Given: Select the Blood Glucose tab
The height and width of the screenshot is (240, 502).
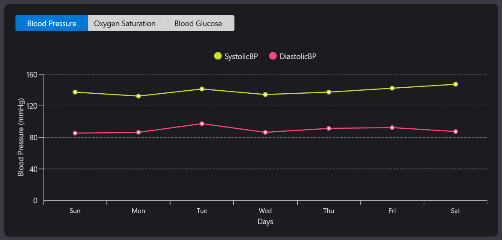Looking at the screenshot, I should click(x=198, y=24).
